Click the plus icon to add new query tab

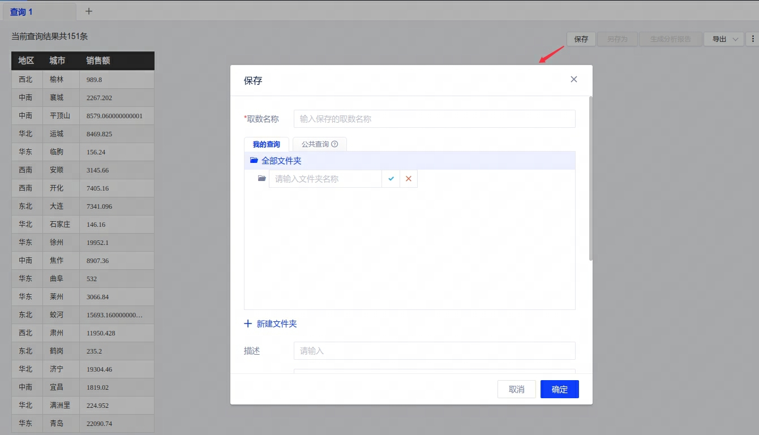point(89,11)
